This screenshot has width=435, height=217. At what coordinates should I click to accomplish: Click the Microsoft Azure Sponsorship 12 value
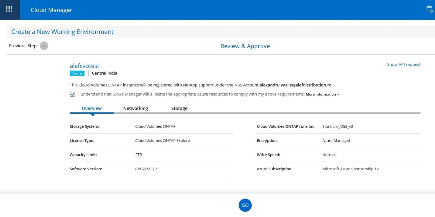(351, 169)
